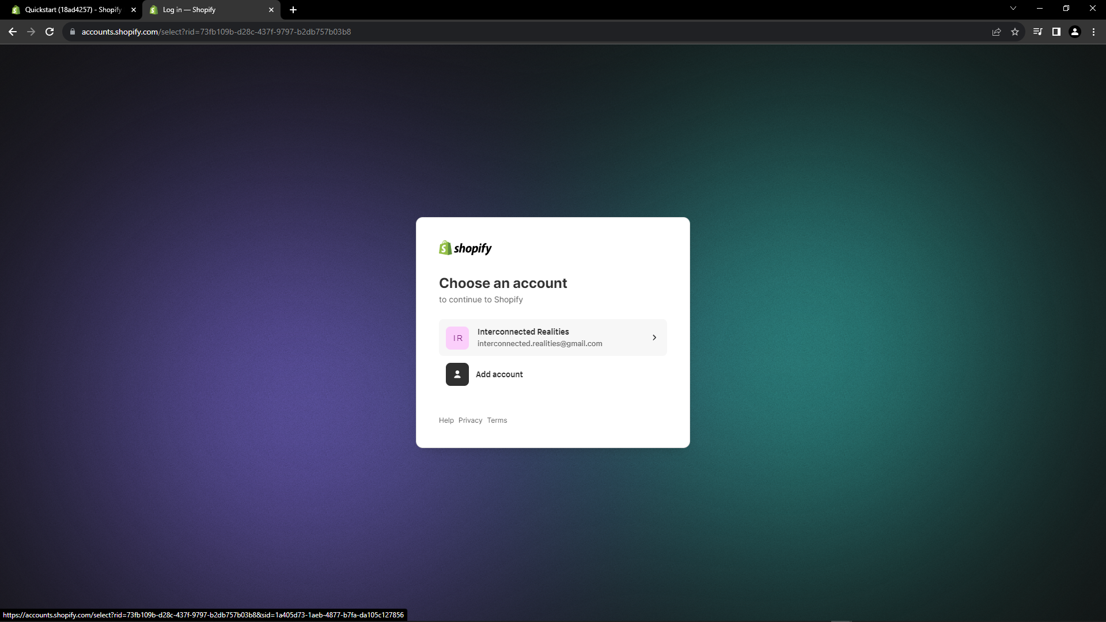The image size is (1106, 622).
Task: Open the Privacy link
Action: (470, 420)
